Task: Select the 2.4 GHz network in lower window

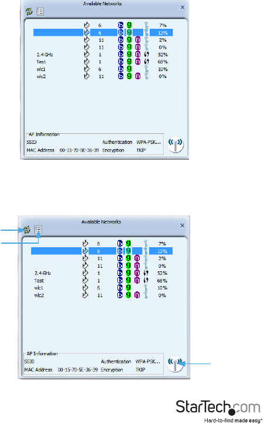Action: point(102,273)
